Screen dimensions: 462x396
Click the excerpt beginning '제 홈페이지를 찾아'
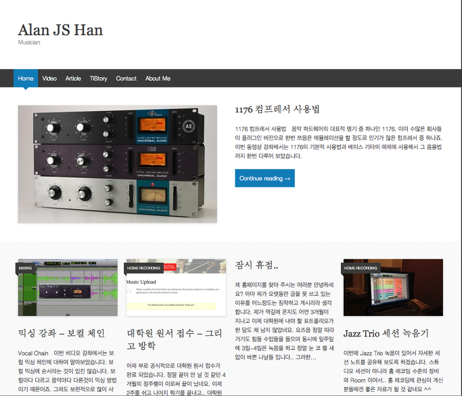pyautogui.click(x=285, y=321)
